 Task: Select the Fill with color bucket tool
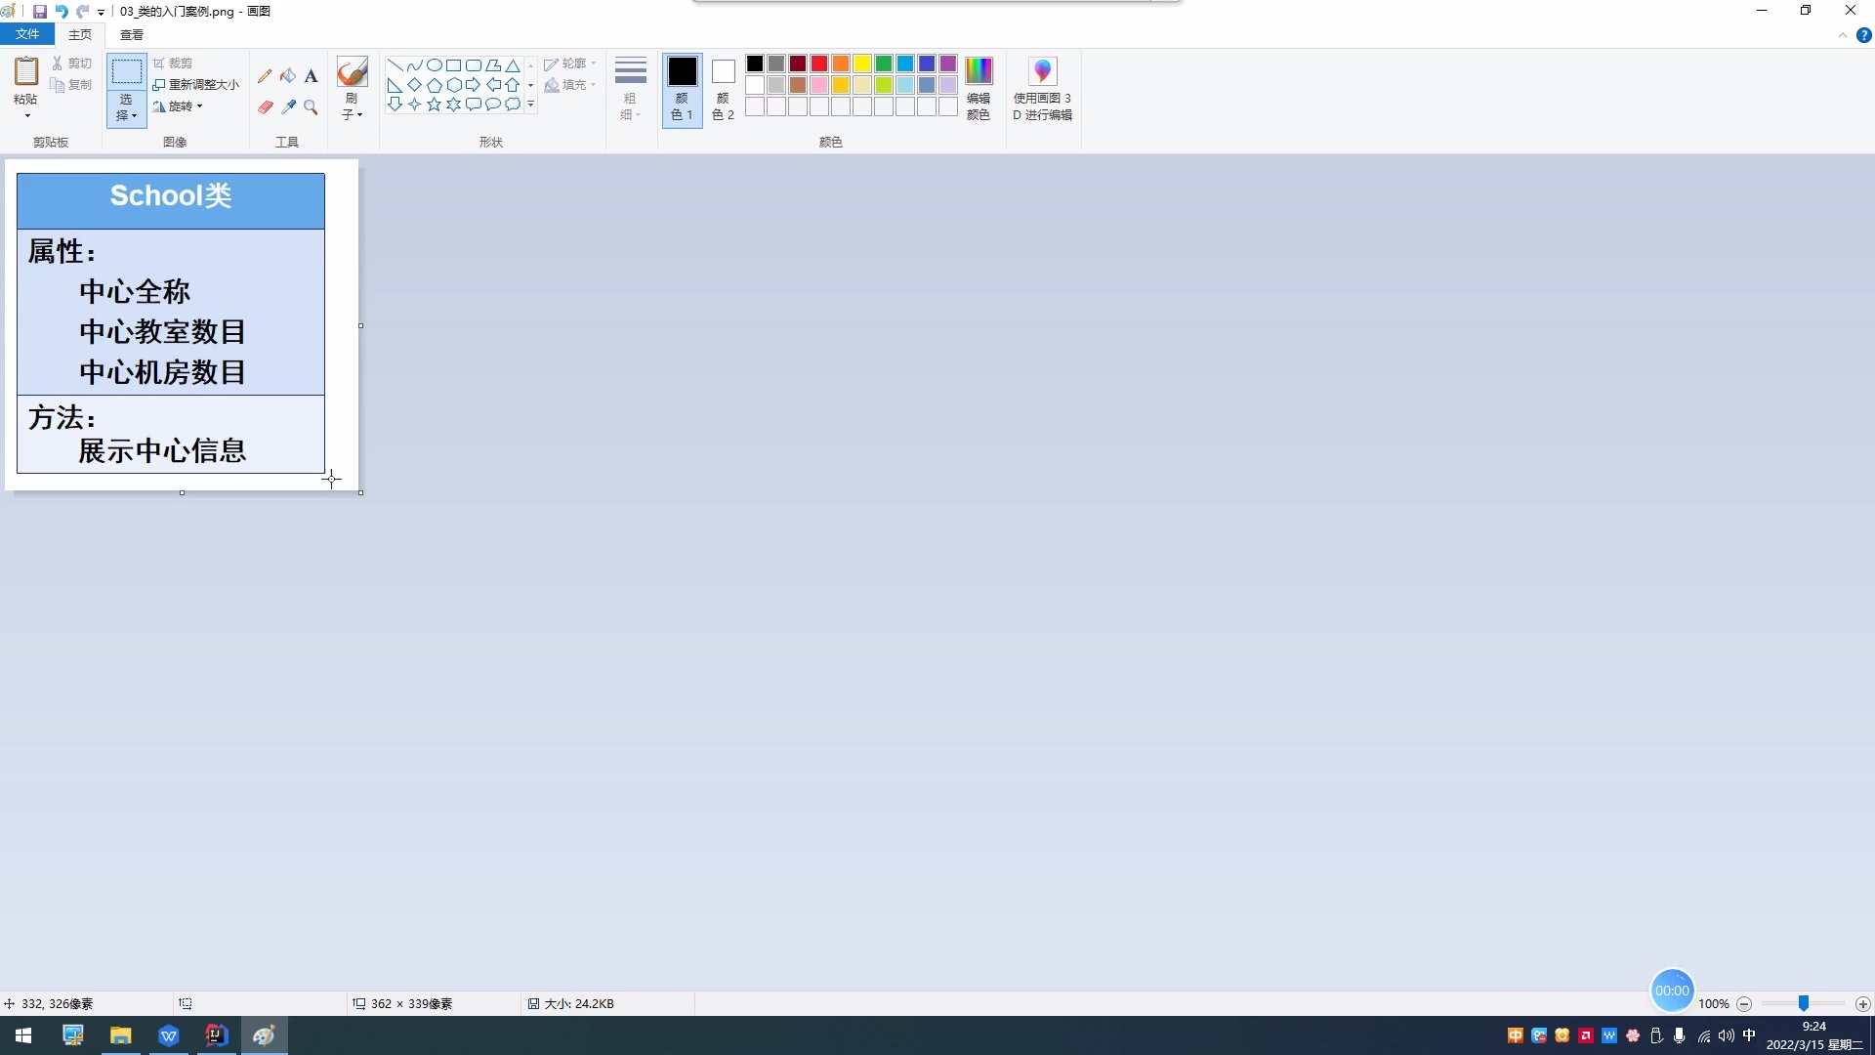point(288,76)
